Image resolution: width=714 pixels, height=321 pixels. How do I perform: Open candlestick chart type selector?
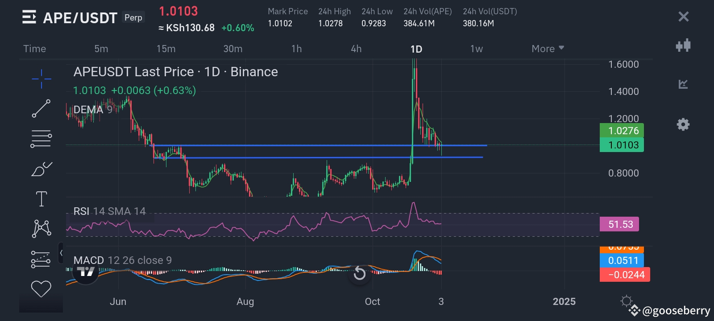click(683, 45)
